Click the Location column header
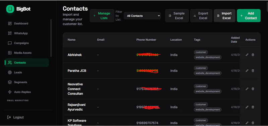 click(x=176, y=40)
